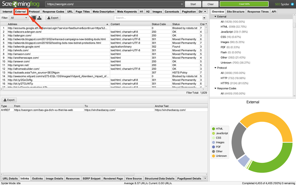The height and width of the screenshot is (185, 296).
Task: Click the green HTML legend swatch
Action: tap(214, 129)
